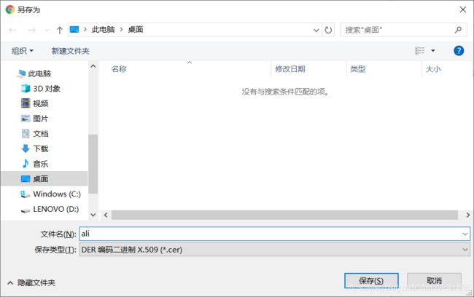Open 下载 folder in sidebar
Viewport: 474px width, 297px height.
tap(41, 148)
